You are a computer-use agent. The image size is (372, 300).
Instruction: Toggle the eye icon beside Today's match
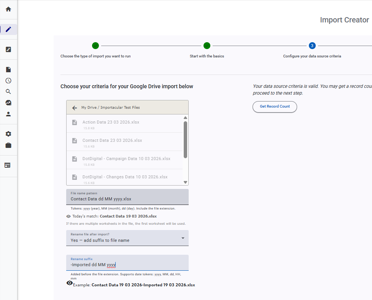[x=68, y=216]
